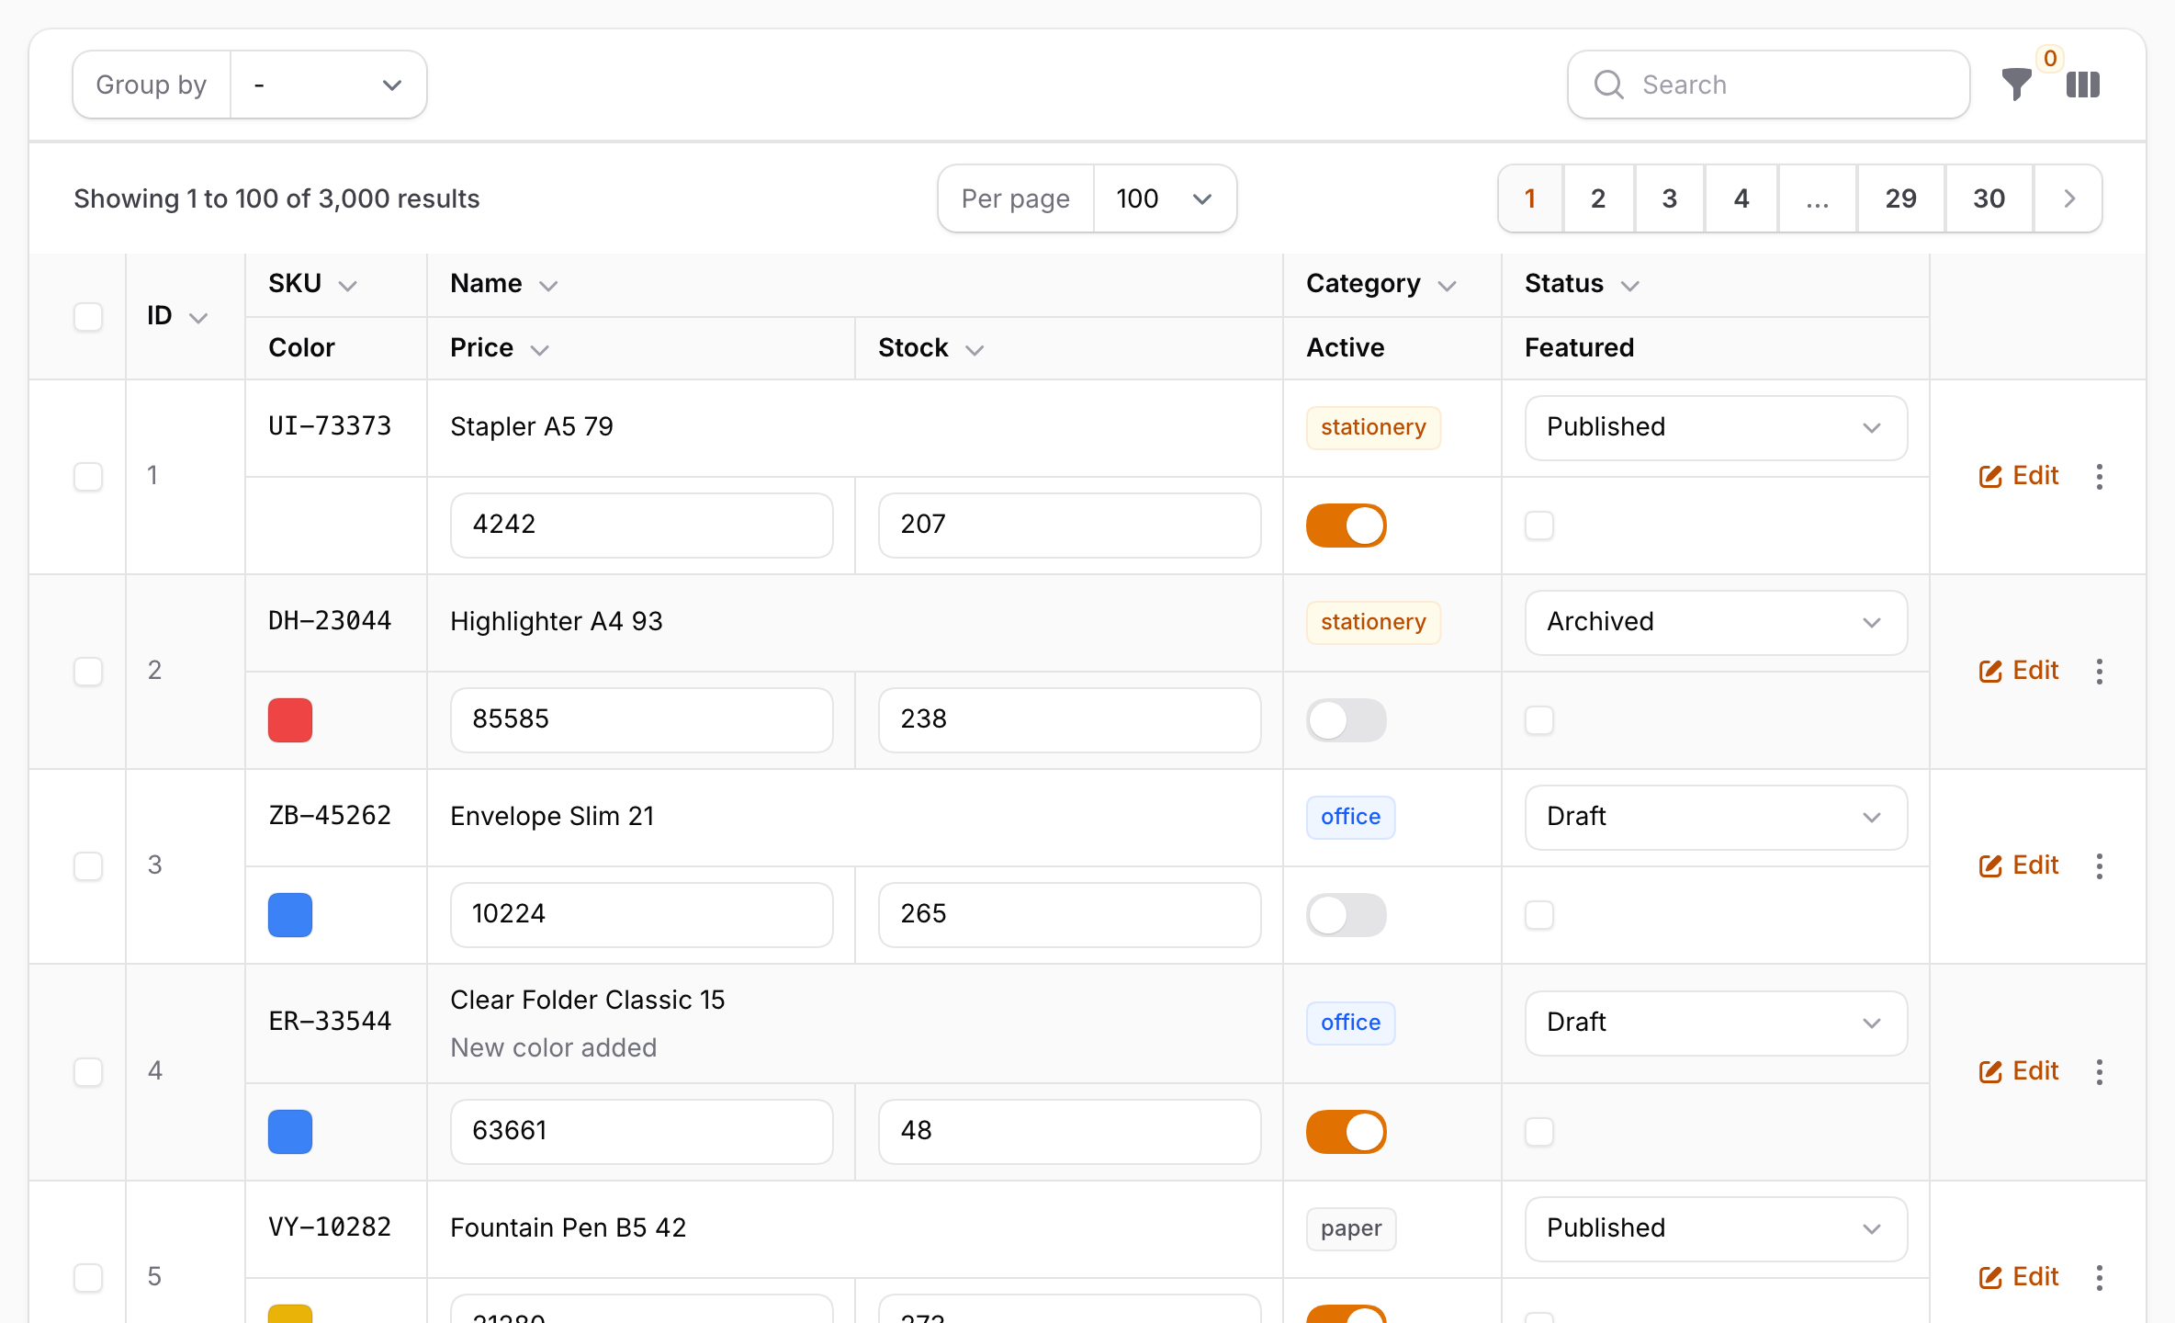Open more actions menu for row 5
The height and width of the screenshot is (1323, 2175).
2100,1277
